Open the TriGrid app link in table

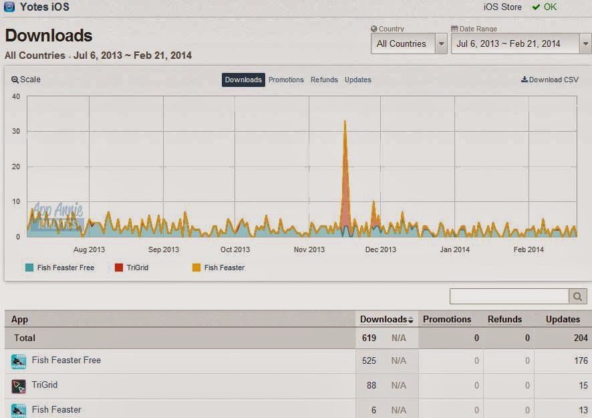click(x=45, y=385)
